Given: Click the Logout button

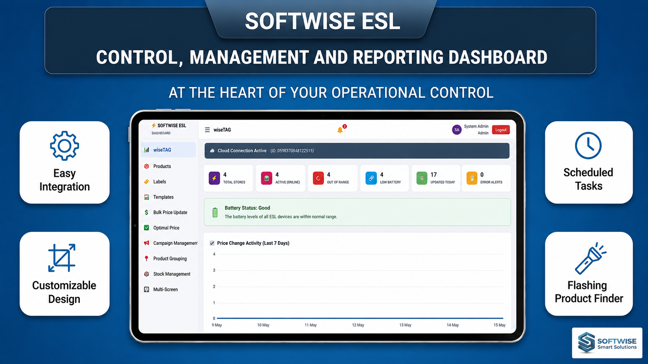Looking at the screenshot, I should 501,130.
